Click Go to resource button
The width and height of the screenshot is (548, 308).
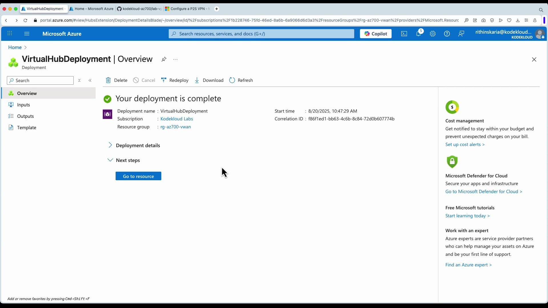[x=138, y=176]
